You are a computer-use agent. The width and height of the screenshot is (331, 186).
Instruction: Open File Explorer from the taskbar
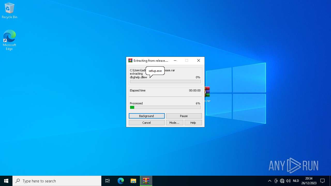coord(133,181)
